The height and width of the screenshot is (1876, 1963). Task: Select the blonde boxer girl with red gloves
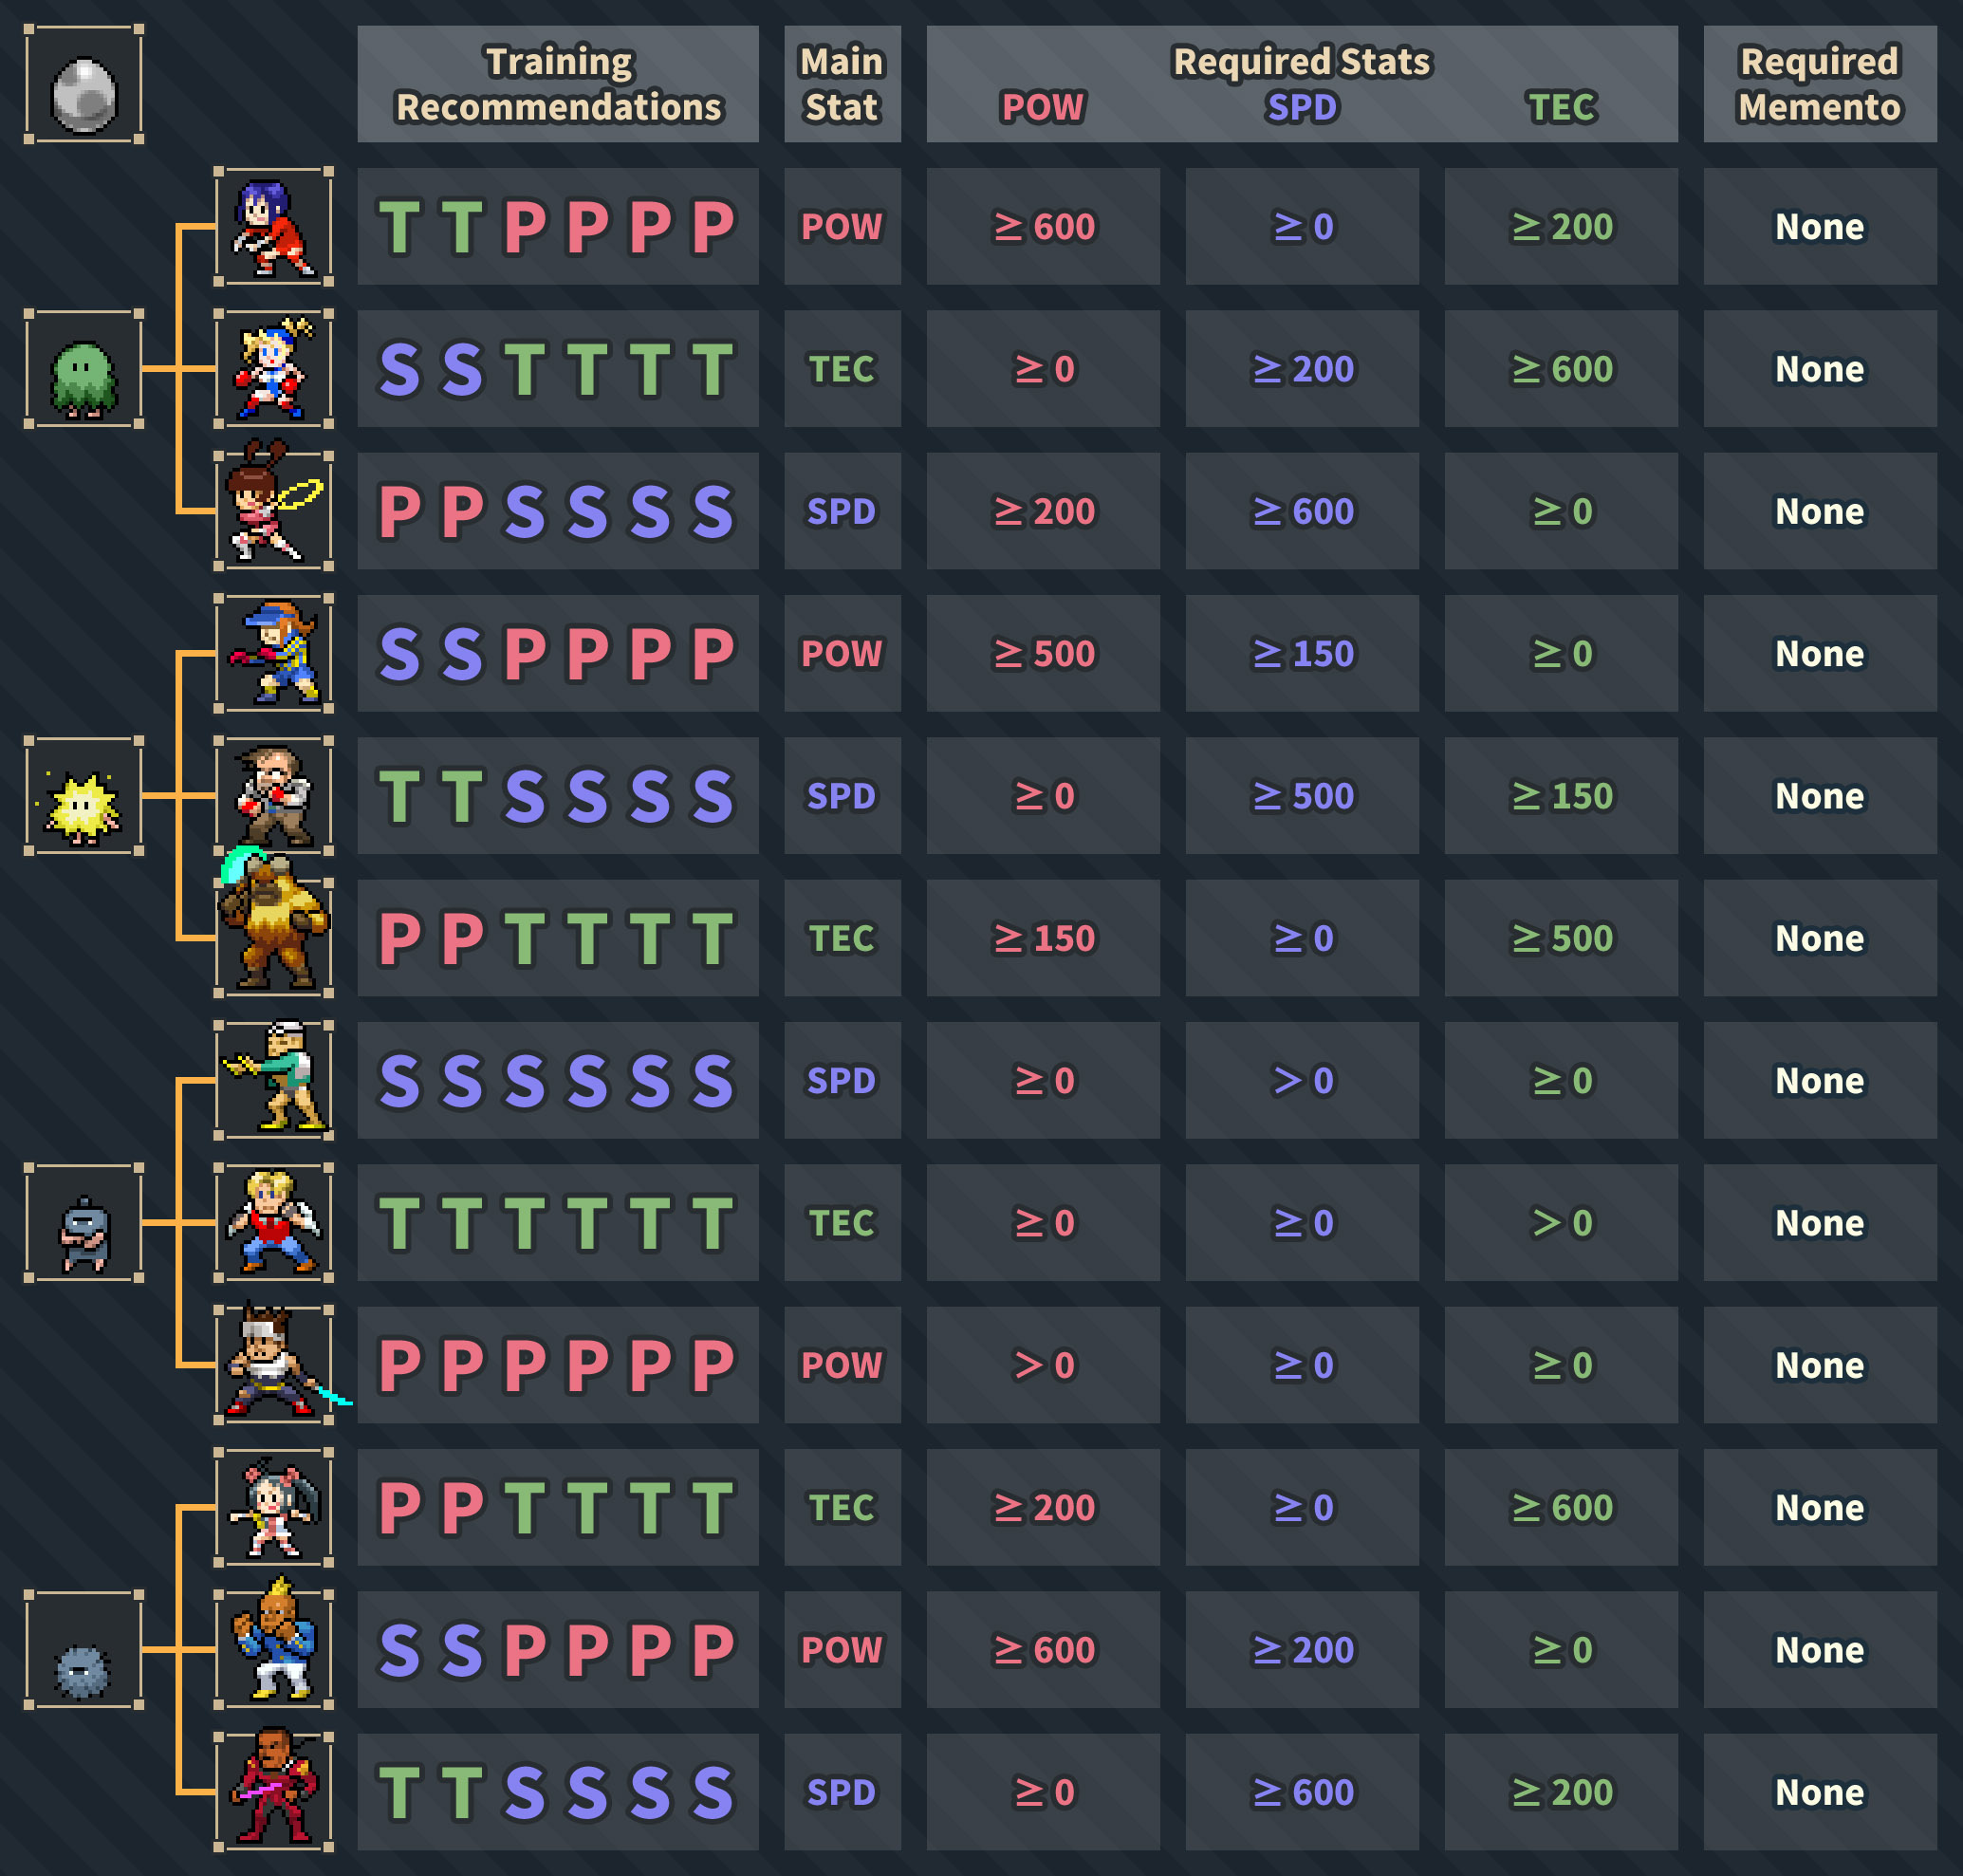coord(274,369)
